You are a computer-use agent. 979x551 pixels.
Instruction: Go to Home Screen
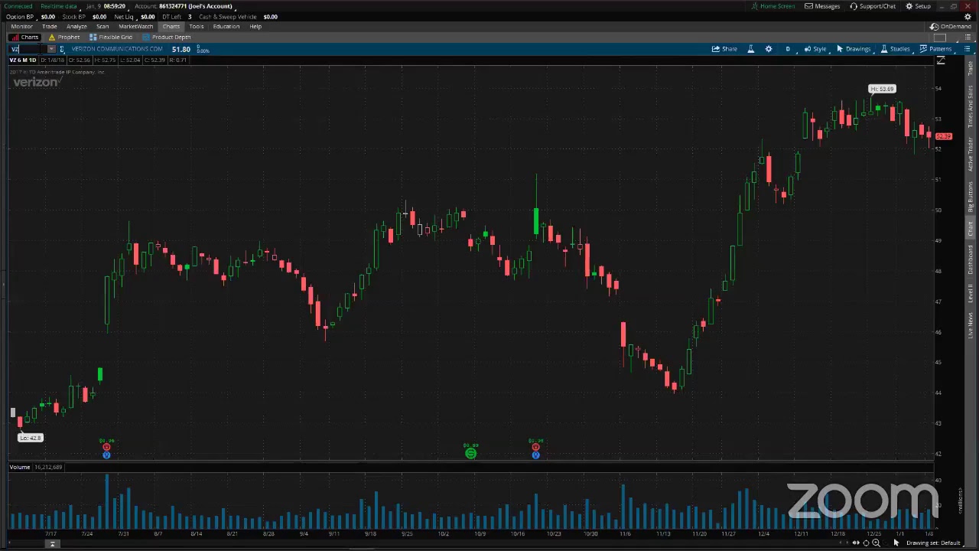[x=772, y=6]
